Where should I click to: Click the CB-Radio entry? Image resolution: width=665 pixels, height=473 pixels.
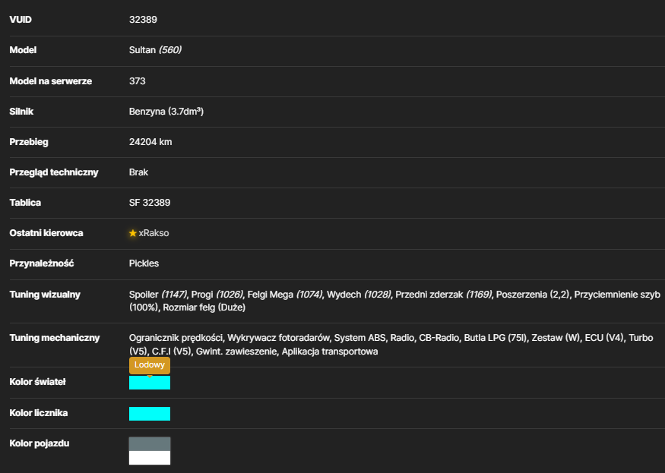pyautogui.click(x=439, y=338)
